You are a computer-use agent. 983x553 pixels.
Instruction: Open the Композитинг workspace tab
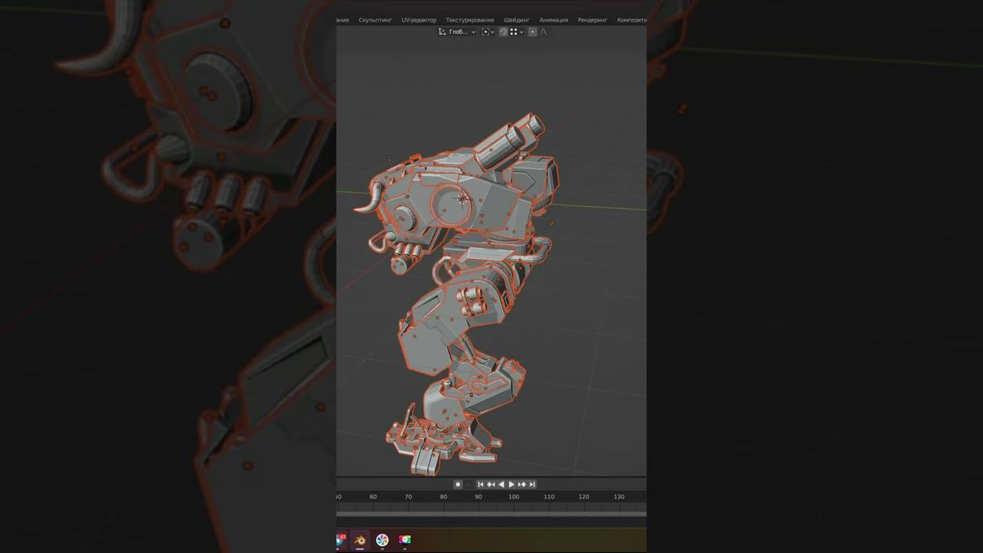pos(632,20)
